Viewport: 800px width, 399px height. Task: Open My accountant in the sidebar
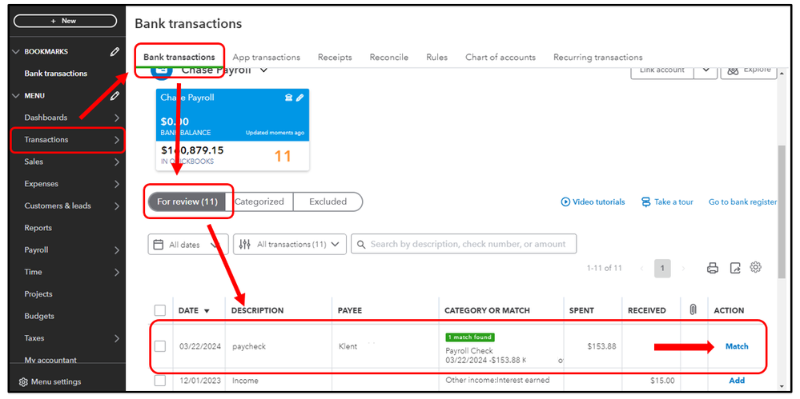50,361
